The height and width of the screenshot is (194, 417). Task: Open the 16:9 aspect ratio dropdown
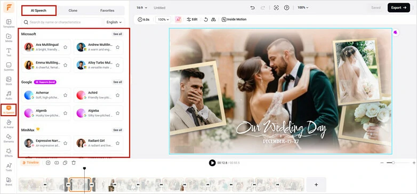[x=142, y=7]
